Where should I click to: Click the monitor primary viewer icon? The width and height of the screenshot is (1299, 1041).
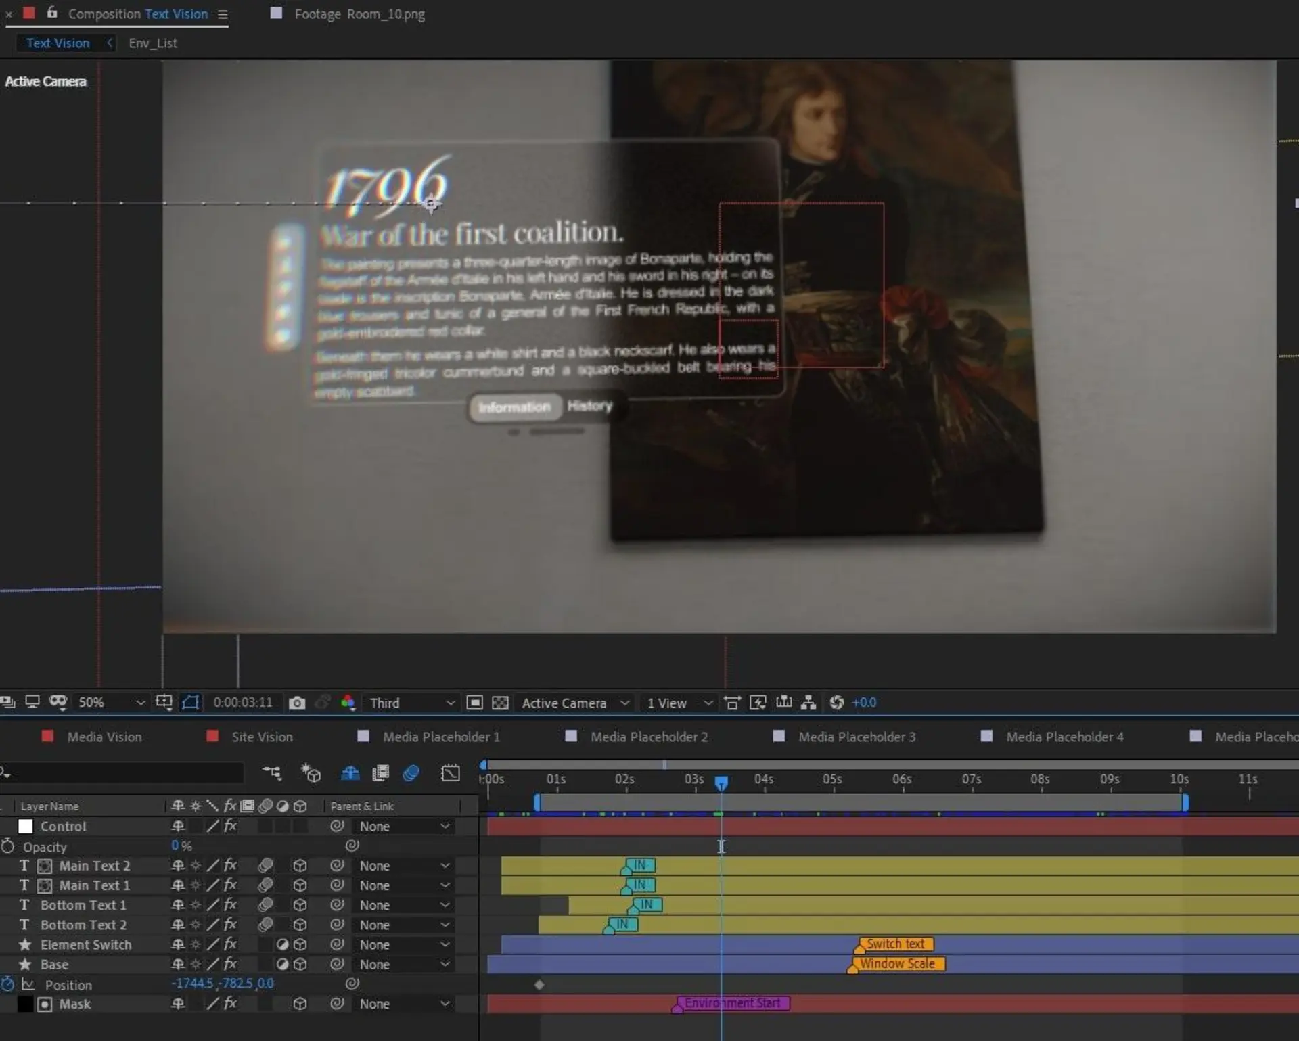click(x=32, y=702)
